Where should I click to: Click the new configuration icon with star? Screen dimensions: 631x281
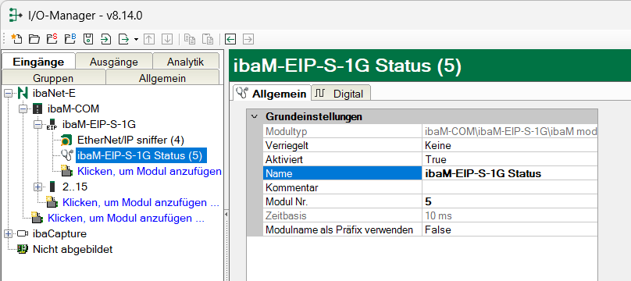[x=16, y=39]
